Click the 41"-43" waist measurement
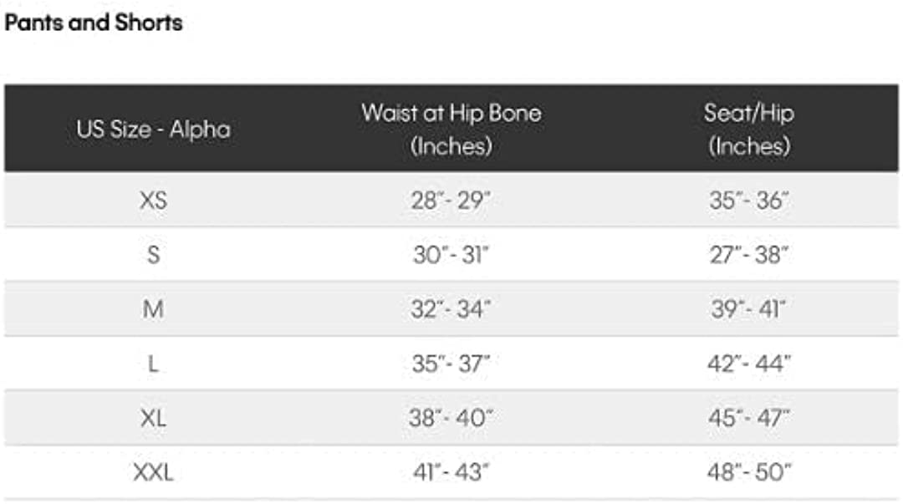The width and height of the screenshot is (903, 504). click(451, 472)
